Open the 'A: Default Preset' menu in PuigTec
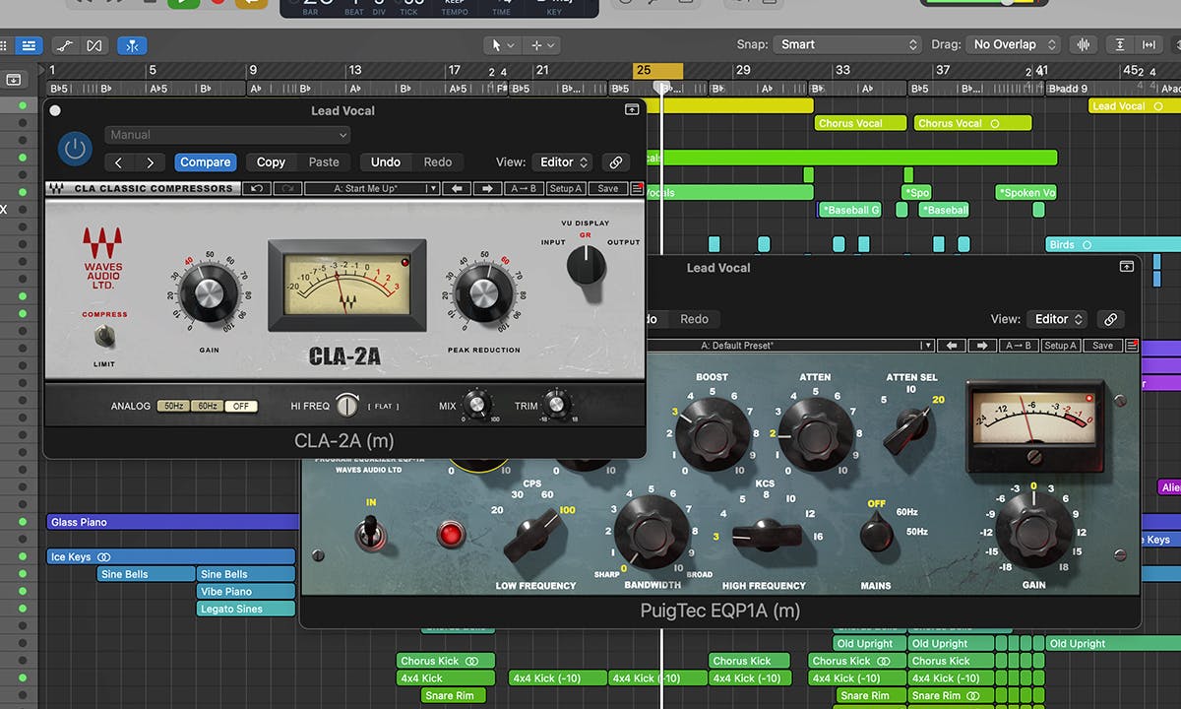This screenshot has height=709, width=1181. [789, 346]
